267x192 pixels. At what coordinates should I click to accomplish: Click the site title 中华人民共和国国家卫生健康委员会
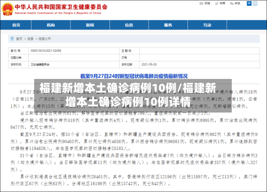[61, 7]
